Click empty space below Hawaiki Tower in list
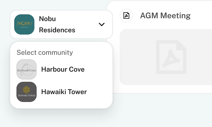 tap(61, 105)
